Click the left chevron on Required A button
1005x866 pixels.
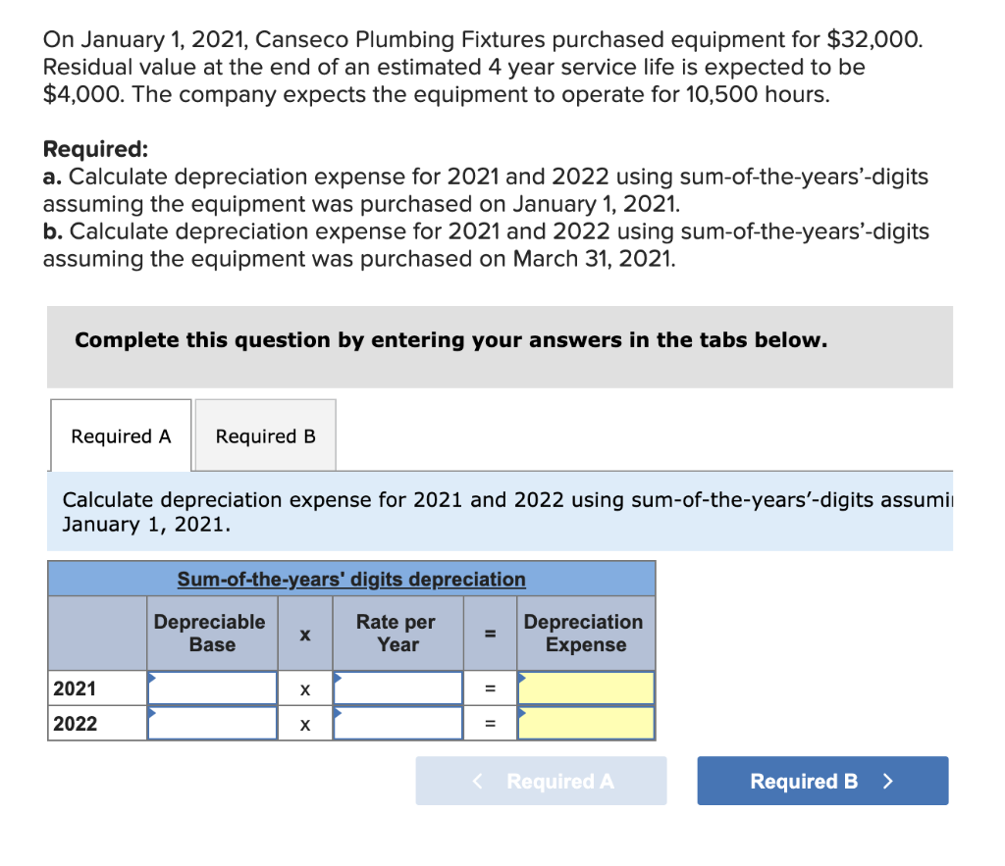pyautogui.click(x=479, y=781)
